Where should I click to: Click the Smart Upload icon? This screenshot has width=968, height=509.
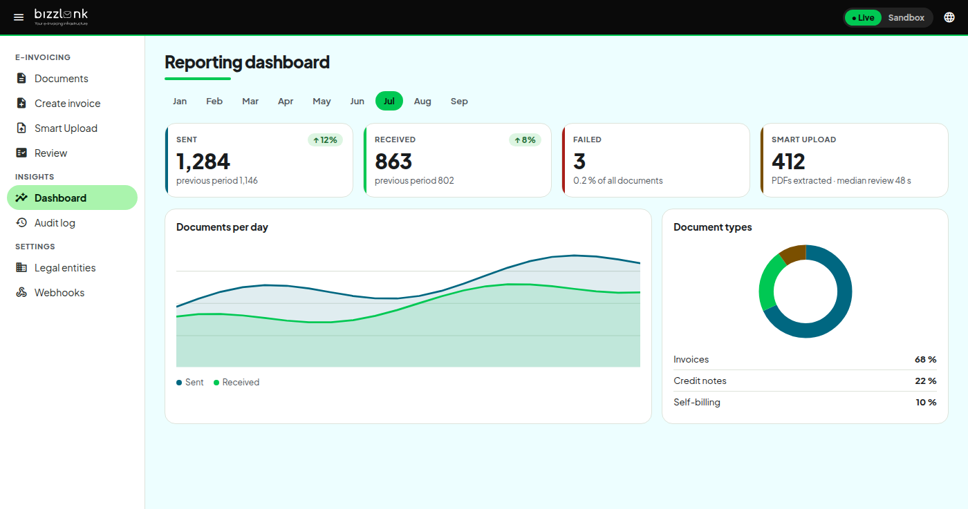[x=21, y=128]
